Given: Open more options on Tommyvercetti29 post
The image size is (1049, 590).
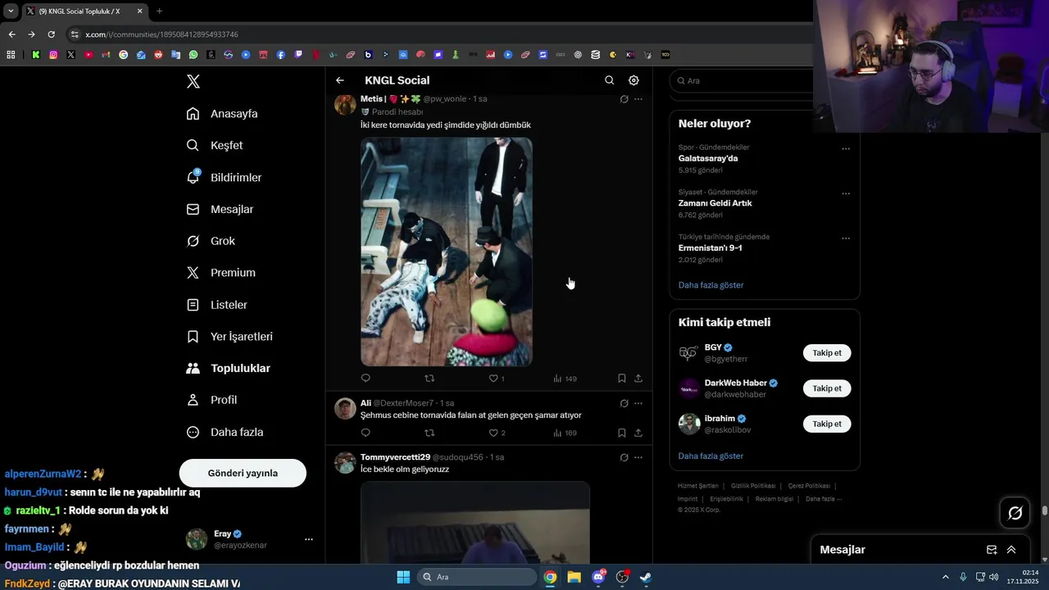Looking at the screenshot, I should [638, 457].
